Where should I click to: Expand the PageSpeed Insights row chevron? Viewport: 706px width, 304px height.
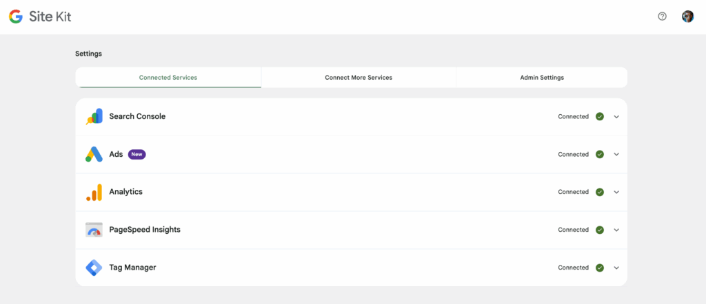point(616,230)
